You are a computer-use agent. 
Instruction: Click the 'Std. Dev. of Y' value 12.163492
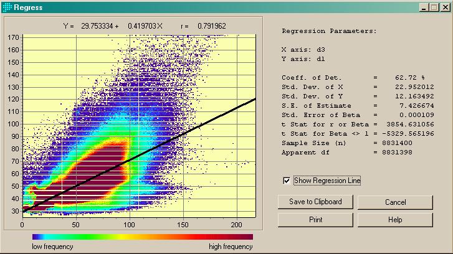(414, 96)
